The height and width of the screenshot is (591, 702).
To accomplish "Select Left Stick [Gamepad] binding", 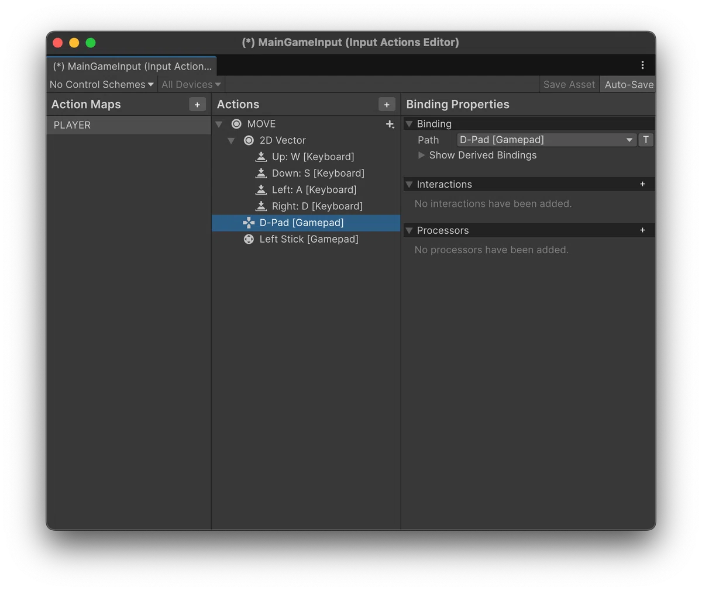I will pyautogui.click(x=306, y=239).
